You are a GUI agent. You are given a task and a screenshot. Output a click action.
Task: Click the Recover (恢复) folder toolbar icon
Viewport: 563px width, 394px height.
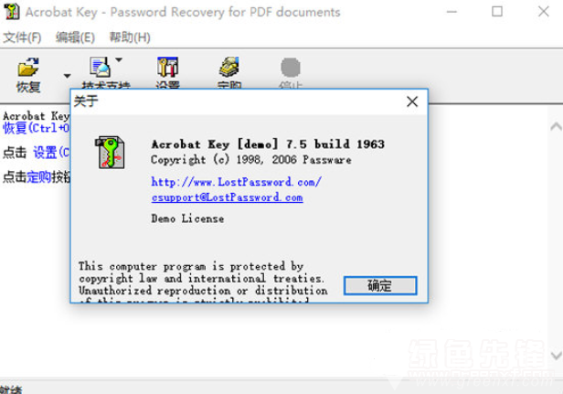tap(28, 67)
